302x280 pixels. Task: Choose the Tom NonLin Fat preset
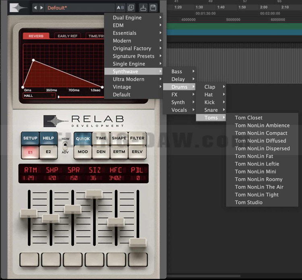point(262,156)
